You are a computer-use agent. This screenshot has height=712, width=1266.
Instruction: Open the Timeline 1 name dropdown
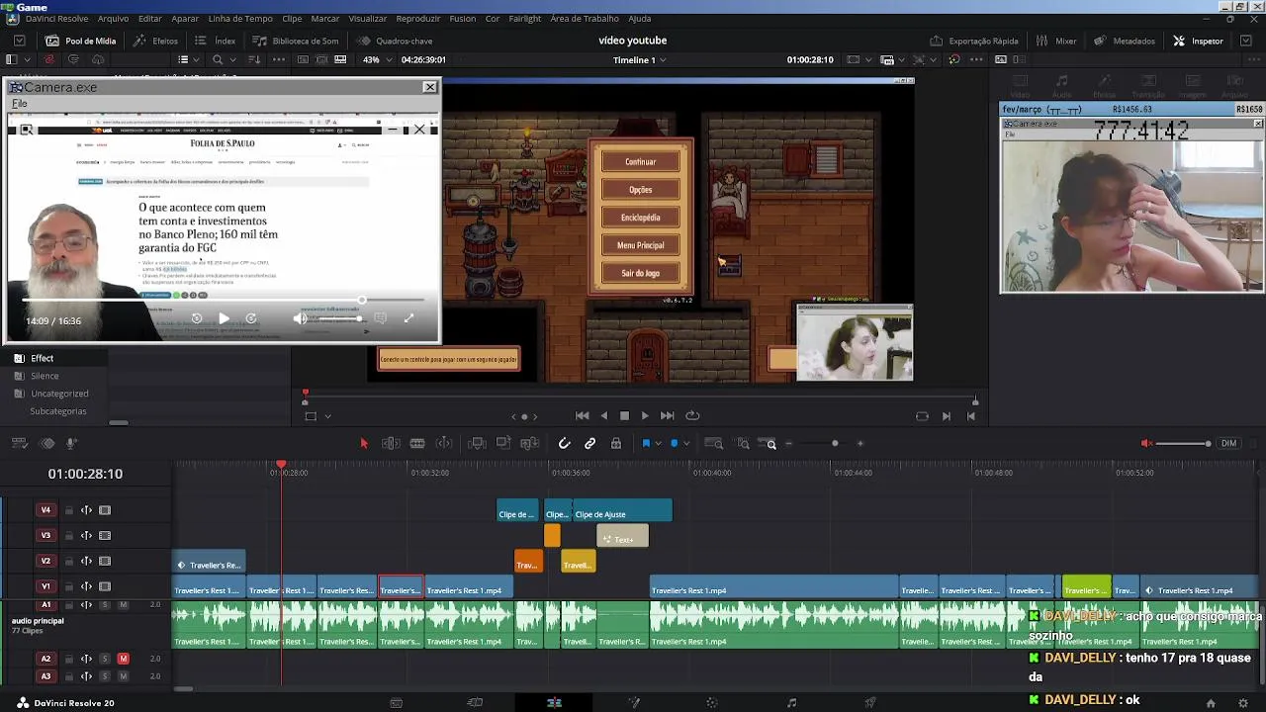(640, 59)
